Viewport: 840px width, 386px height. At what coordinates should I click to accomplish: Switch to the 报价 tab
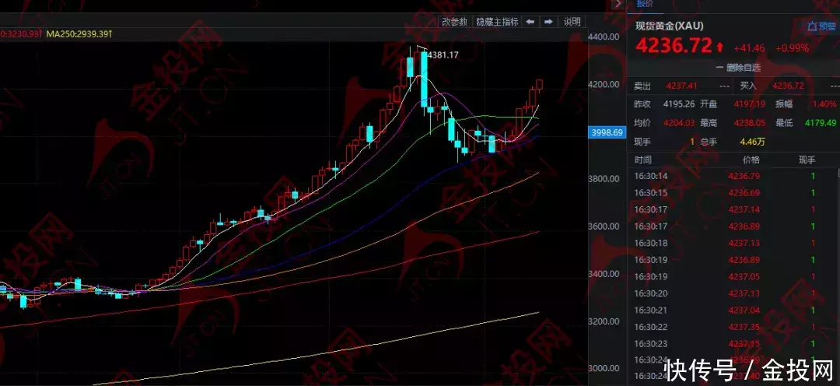coord(645,4)
